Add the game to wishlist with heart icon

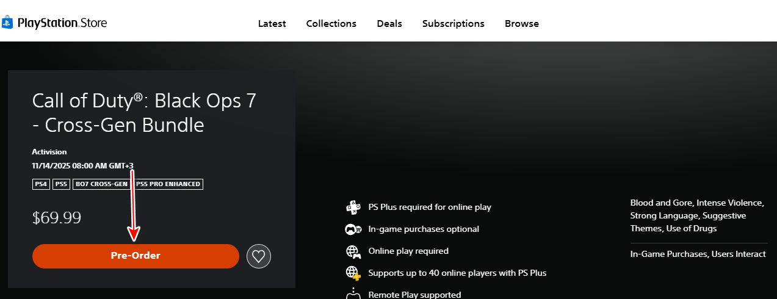click(259, 256)
